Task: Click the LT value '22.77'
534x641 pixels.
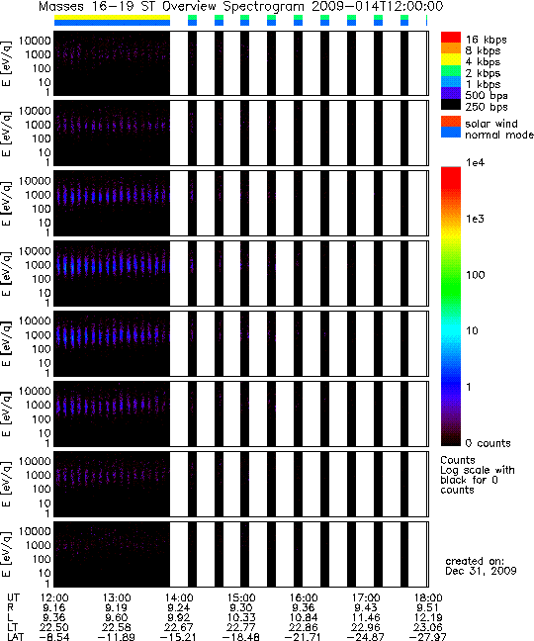Action: (x=241, y=627)
